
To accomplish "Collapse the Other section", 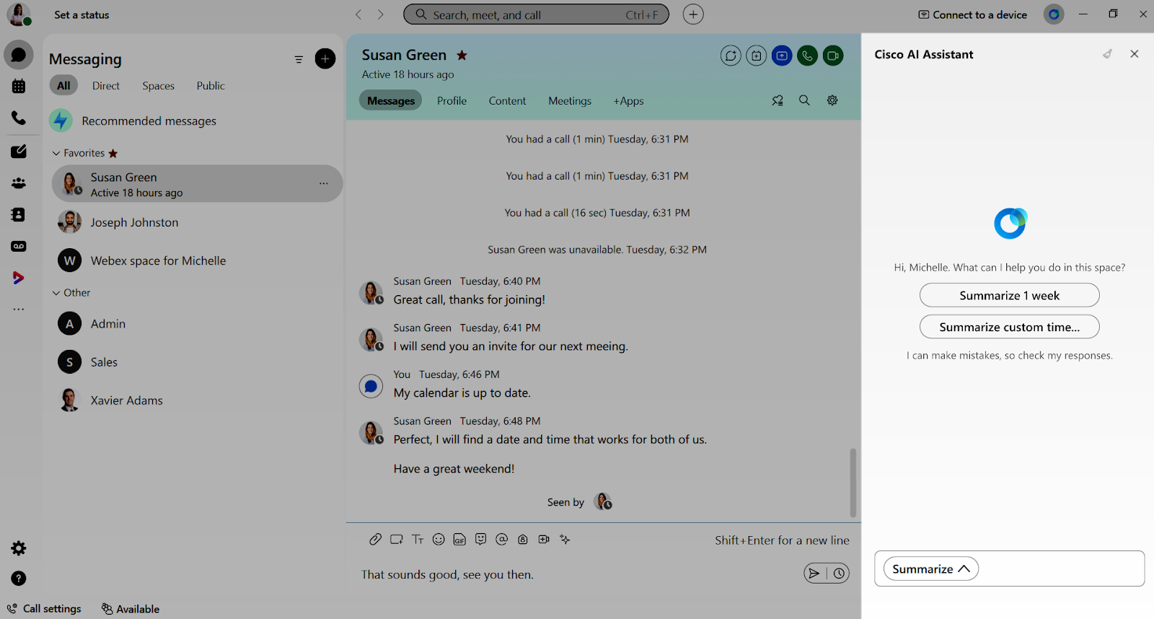I will [x=56, y=293].
